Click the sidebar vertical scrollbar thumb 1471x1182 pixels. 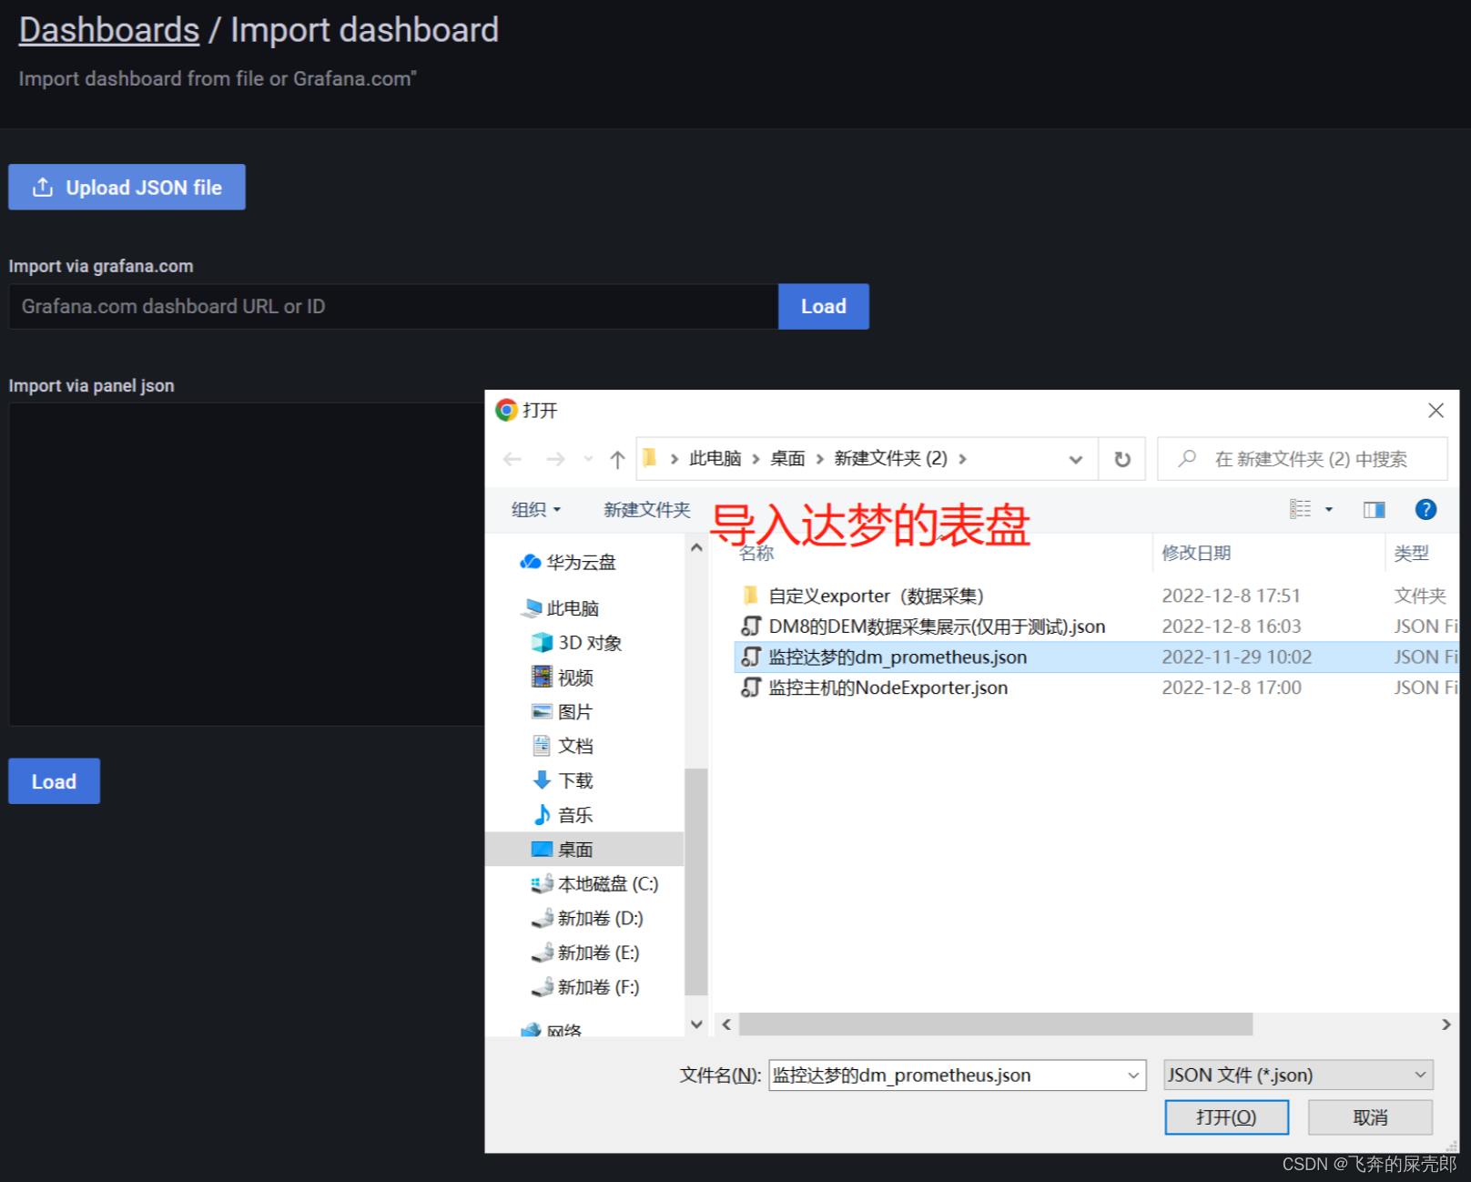696,881
